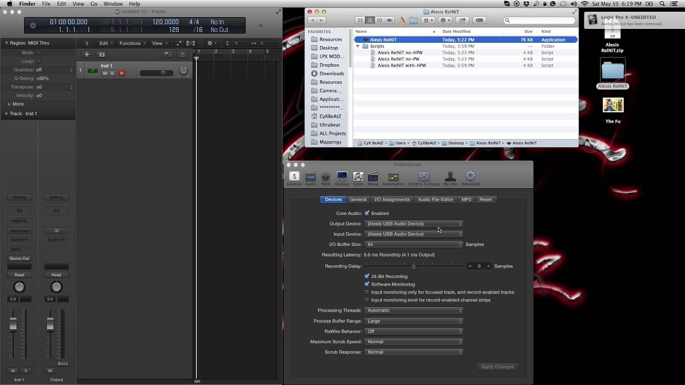The height and width of the screenshot is (385, 685).
Task: Switch to MP3 tab
Action: [466, 199]
